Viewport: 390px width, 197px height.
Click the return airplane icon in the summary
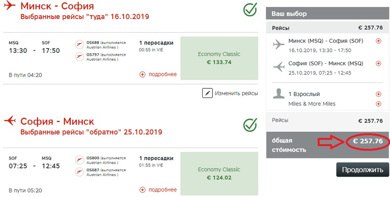tap(279, 68)
